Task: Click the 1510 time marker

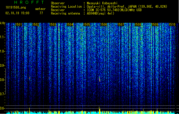Action: tap(172, 25)
